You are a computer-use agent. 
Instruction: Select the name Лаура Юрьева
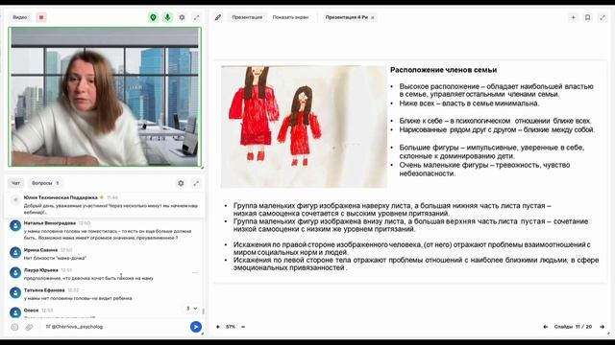[40, 270]
